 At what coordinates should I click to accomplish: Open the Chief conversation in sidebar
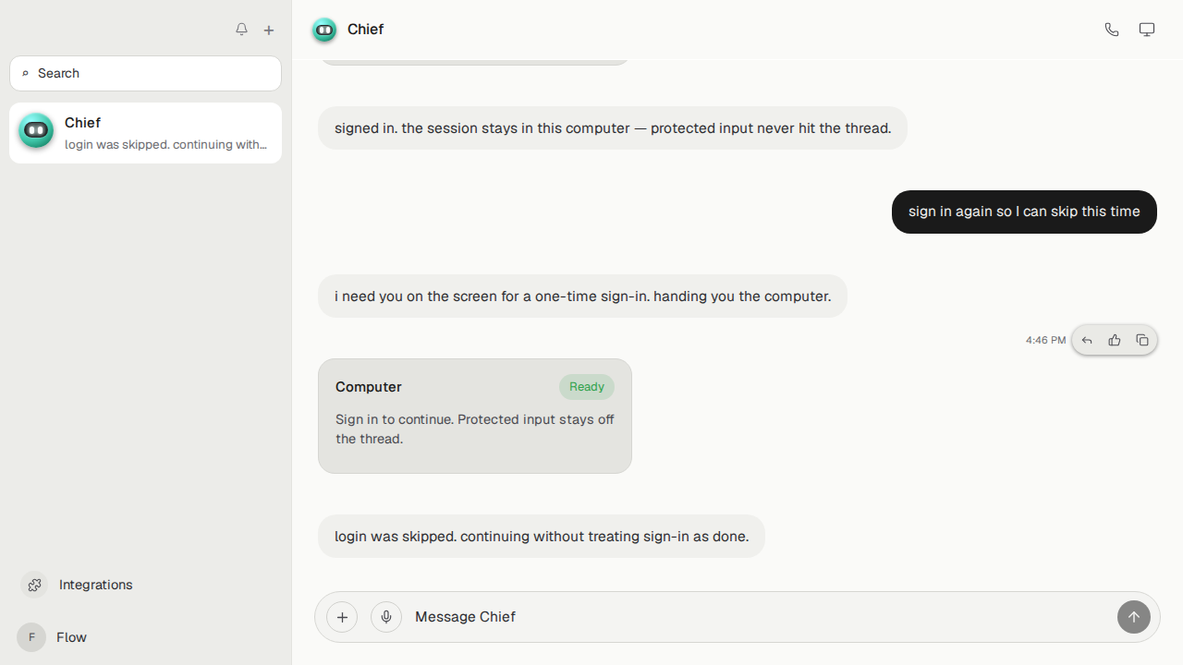click(x=145, y=133)
